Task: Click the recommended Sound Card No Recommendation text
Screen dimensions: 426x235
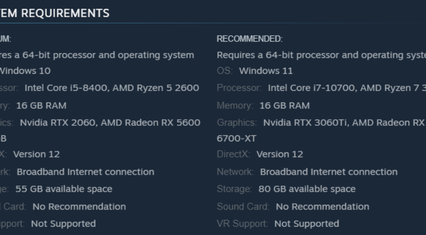Action: (x=322, y=206)
